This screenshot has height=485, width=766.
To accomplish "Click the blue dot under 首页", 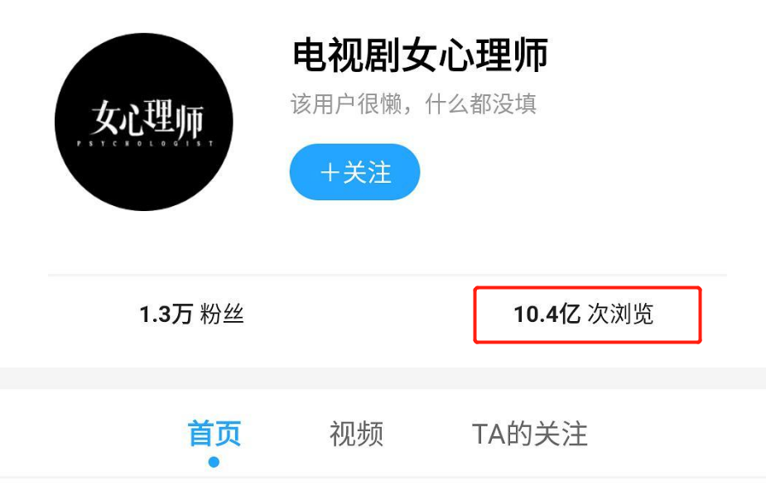I will (214, 462).
